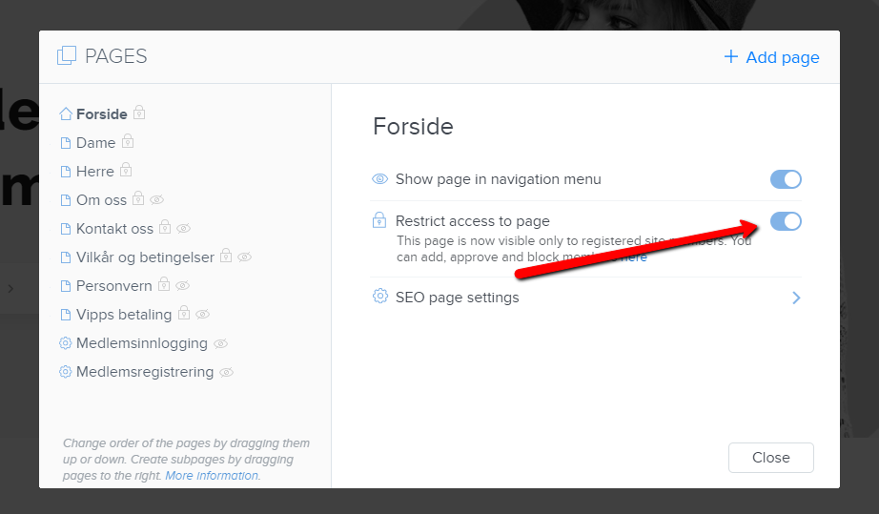Click the Add page button

(771, 57)
